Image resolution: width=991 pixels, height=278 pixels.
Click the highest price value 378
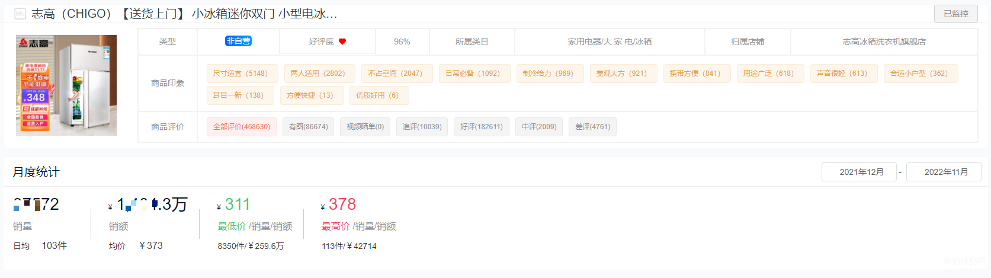click(342, 204)
